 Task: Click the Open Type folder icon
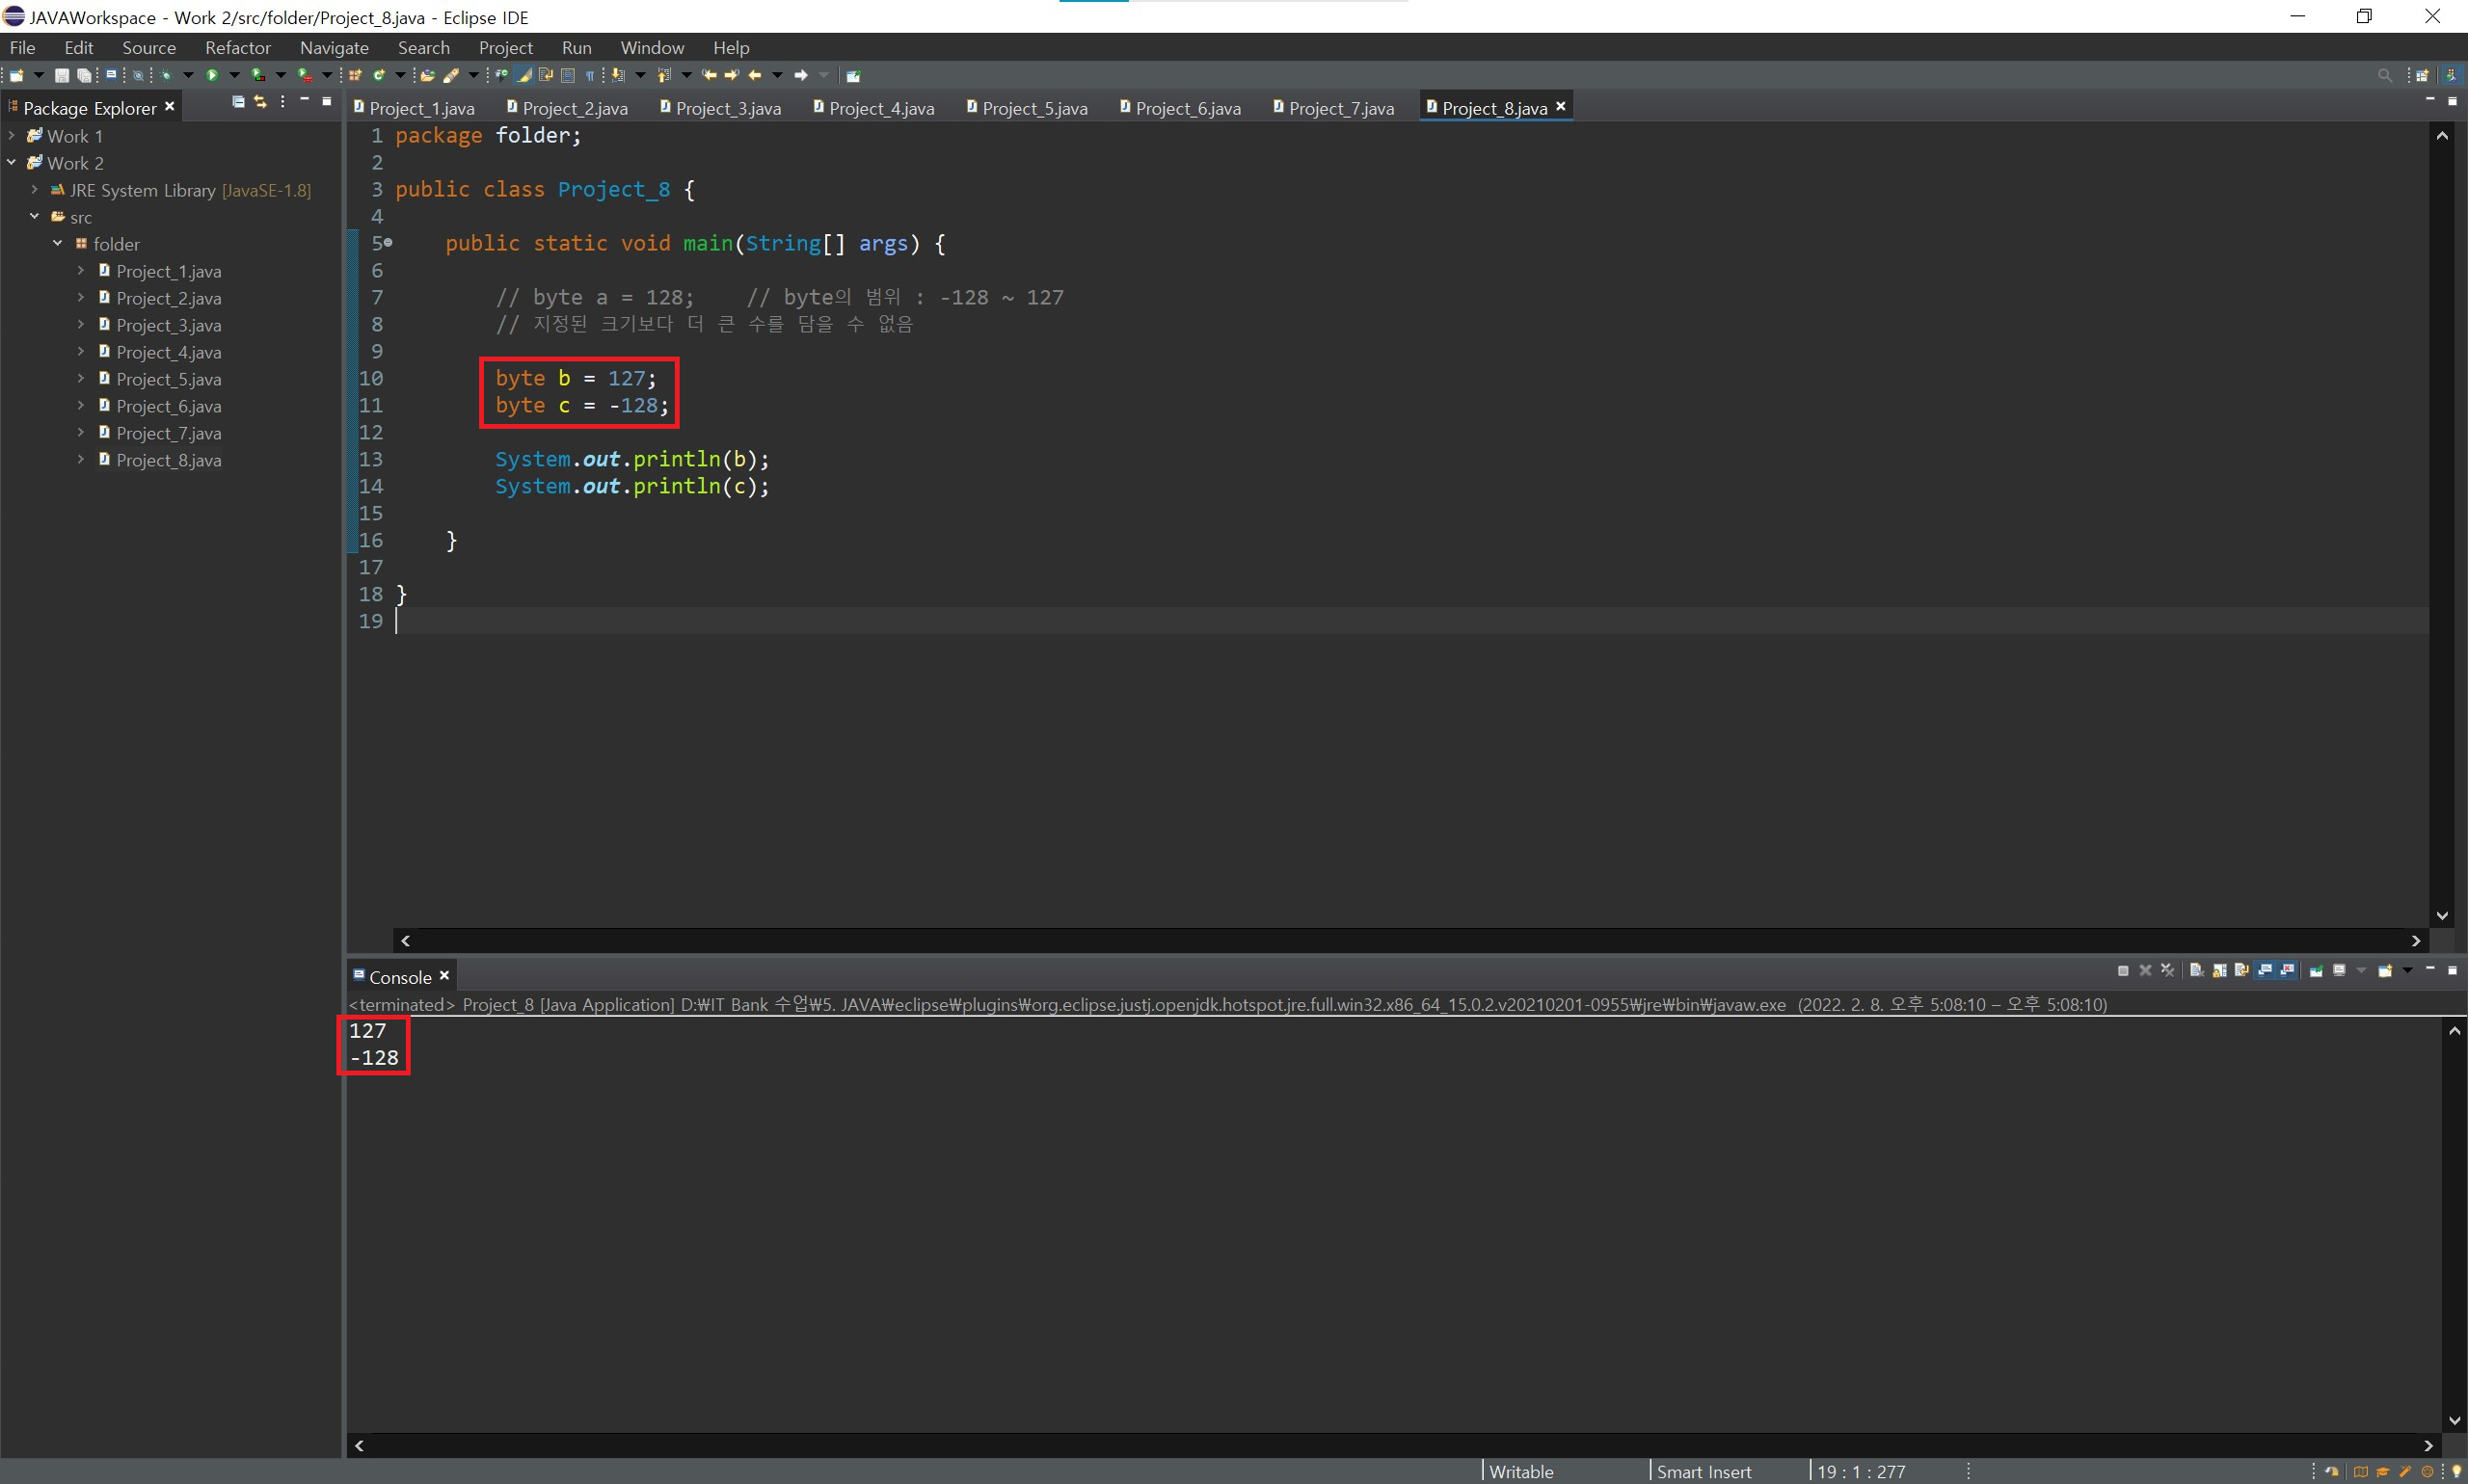click(427, 75)
